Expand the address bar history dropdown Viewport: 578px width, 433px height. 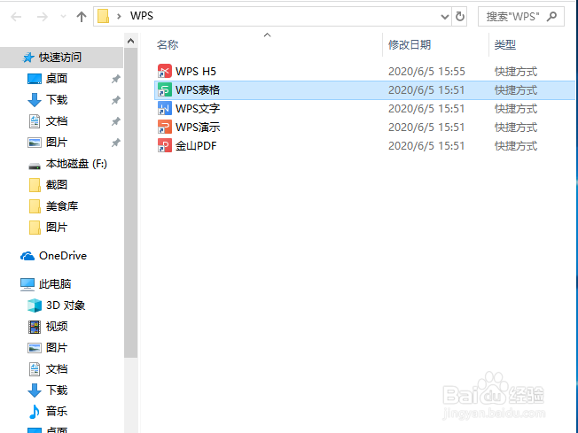click(445, 17)
